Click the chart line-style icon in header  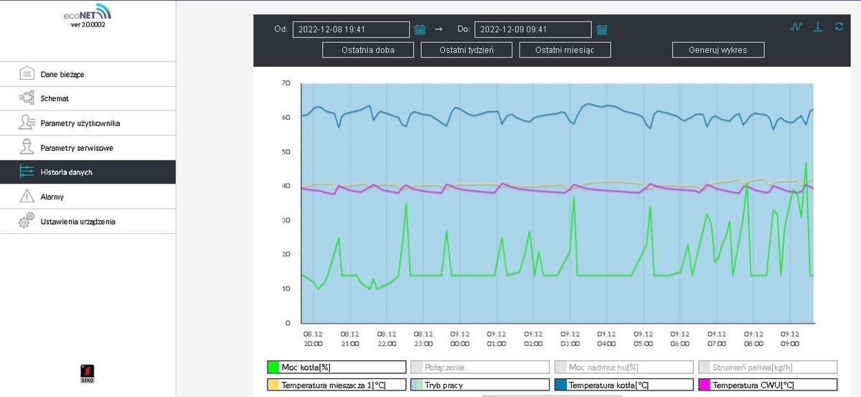tap(796, 27)
